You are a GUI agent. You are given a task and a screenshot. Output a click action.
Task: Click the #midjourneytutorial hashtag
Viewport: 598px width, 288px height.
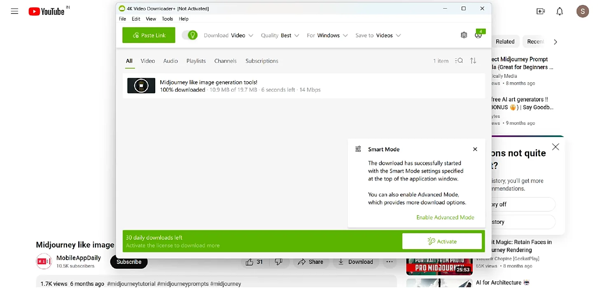point(131,284)
